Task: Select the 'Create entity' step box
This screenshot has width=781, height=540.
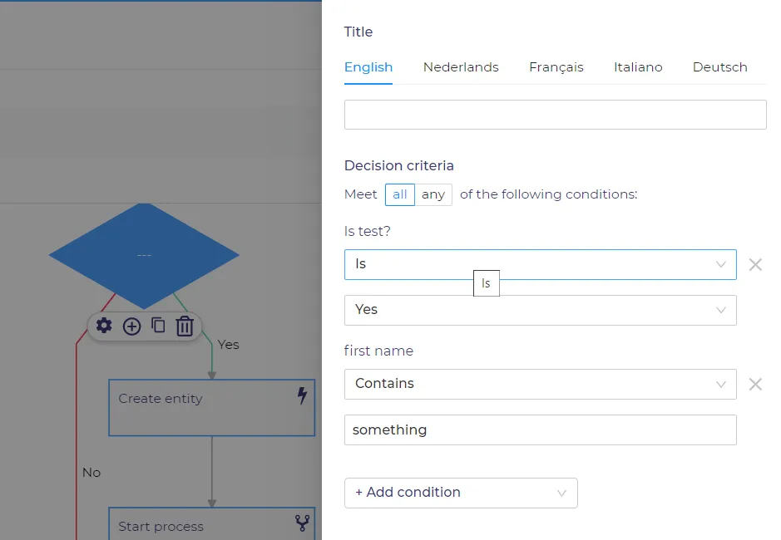Action: click(x=212, y=408)
